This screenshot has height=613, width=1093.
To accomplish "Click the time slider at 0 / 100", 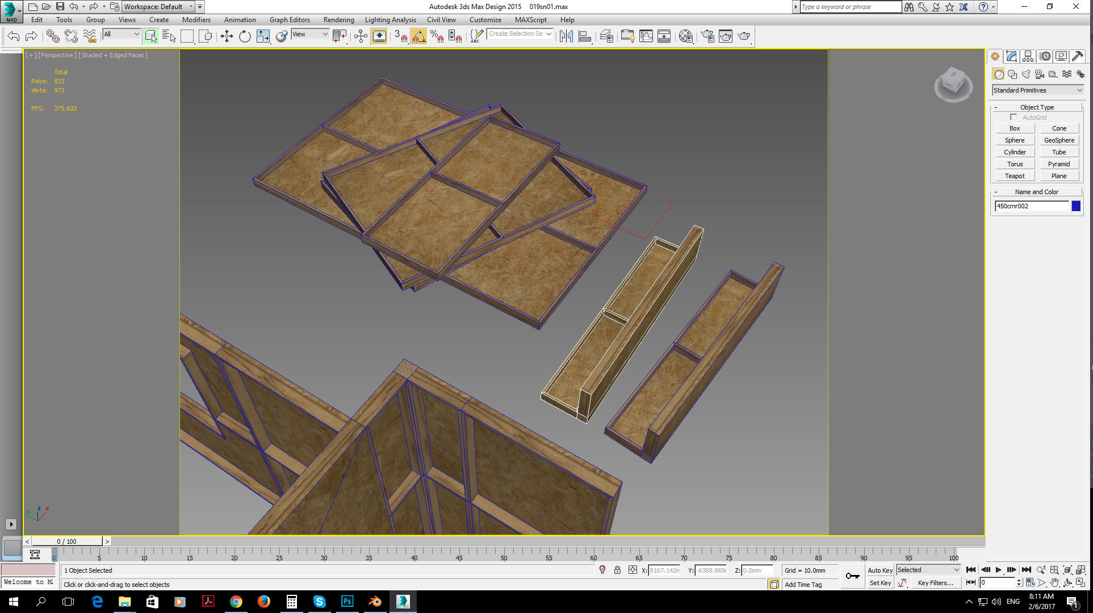I will [67, 541].
